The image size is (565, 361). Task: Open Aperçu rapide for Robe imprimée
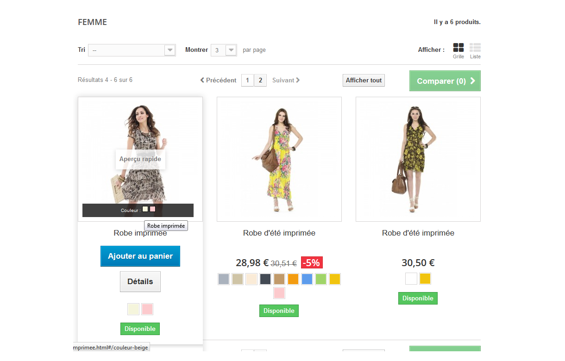140,159
